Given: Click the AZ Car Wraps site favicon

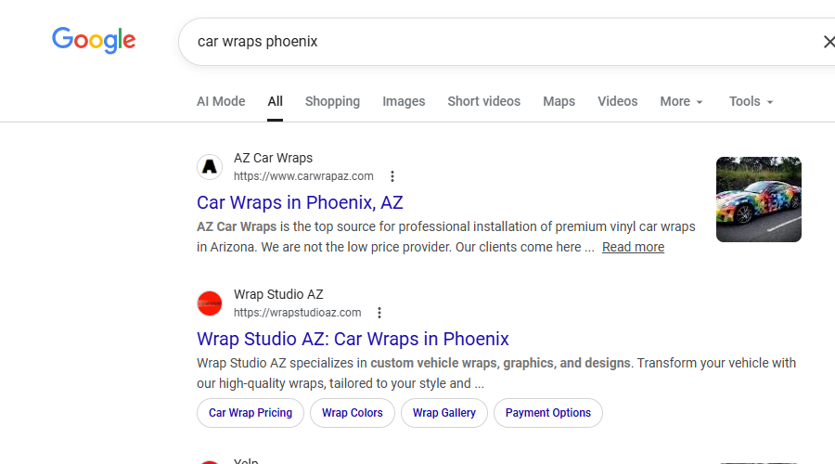Looking at the screenshot, I should (210, 167).
